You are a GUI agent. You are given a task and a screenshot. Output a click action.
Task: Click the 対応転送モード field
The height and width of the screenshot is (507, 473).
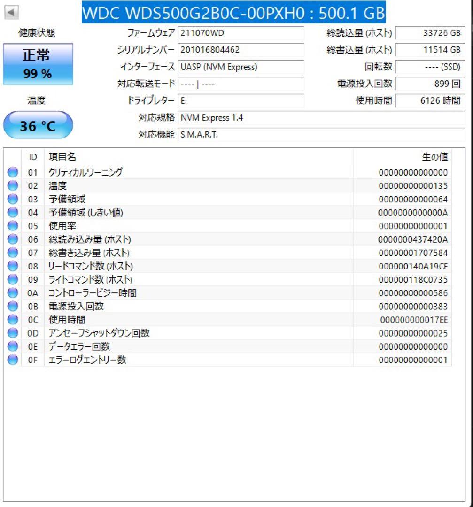(x=241, y=84)
